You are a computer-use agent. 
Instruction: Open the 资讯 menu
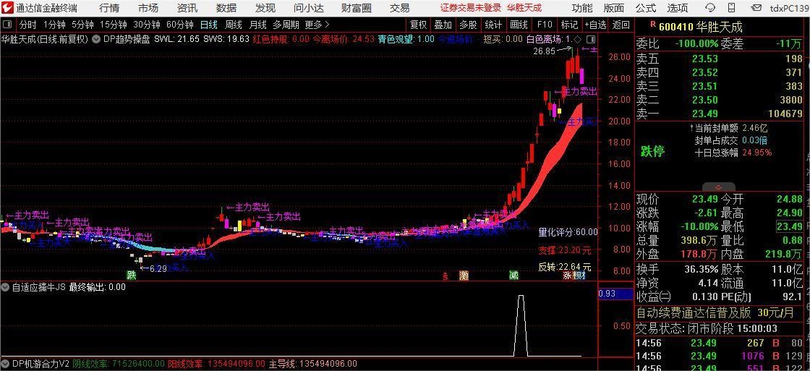[x=187, y=8]
